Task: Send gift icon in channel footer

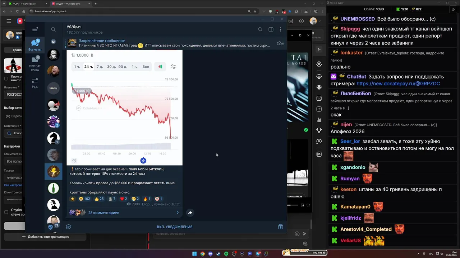Action: 281,227
